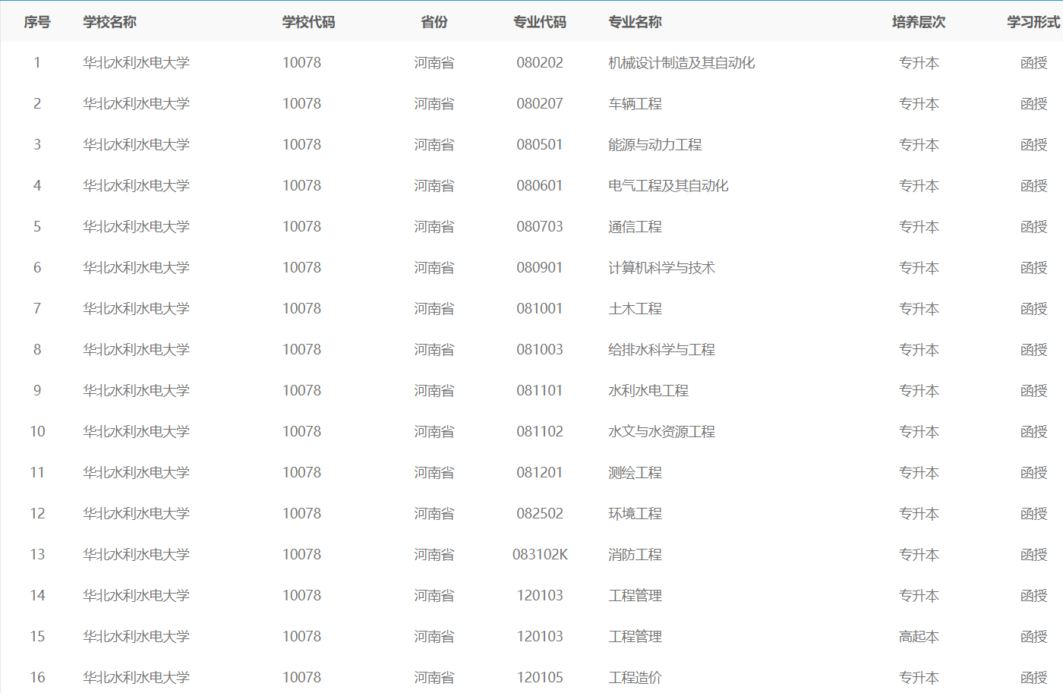Click major code 082502
The image size is (1063, 693).
(x=540, y=514)
